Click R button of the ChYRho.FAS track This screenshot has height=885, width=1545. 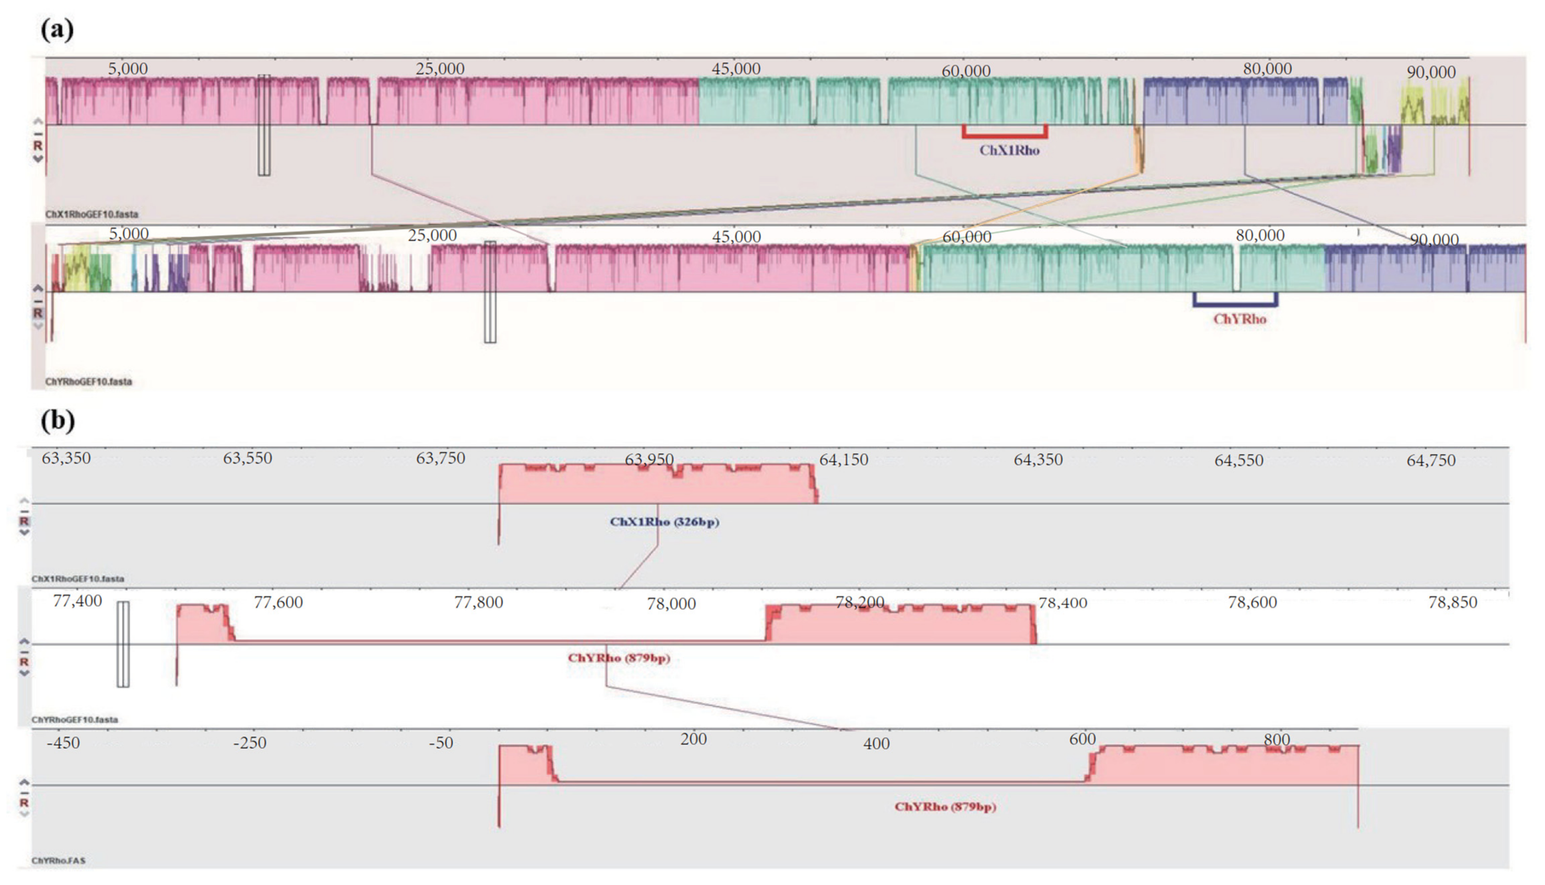pyautogui.click(x=24, y=803)
